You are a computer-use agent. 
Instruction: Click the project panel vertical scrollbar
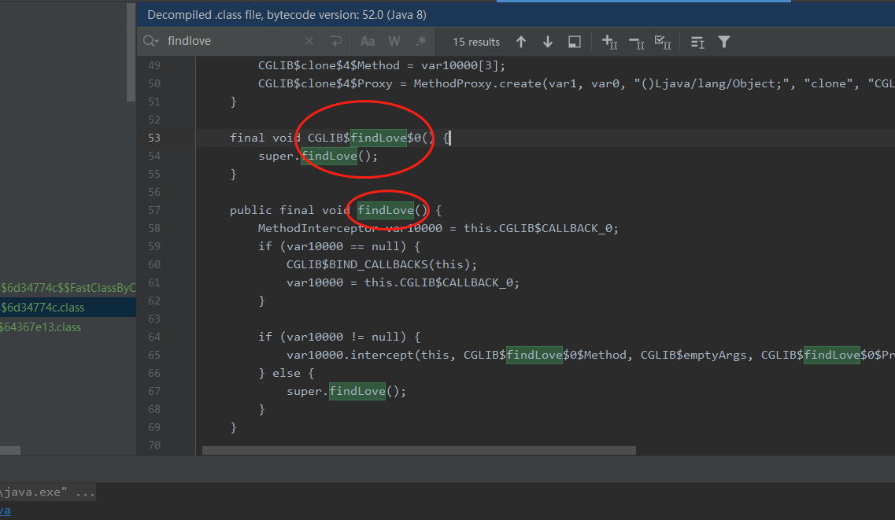coord(131,52)
